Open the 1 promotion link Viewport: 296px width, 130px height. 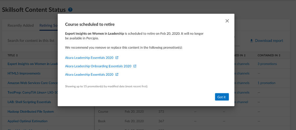(266, 83)
